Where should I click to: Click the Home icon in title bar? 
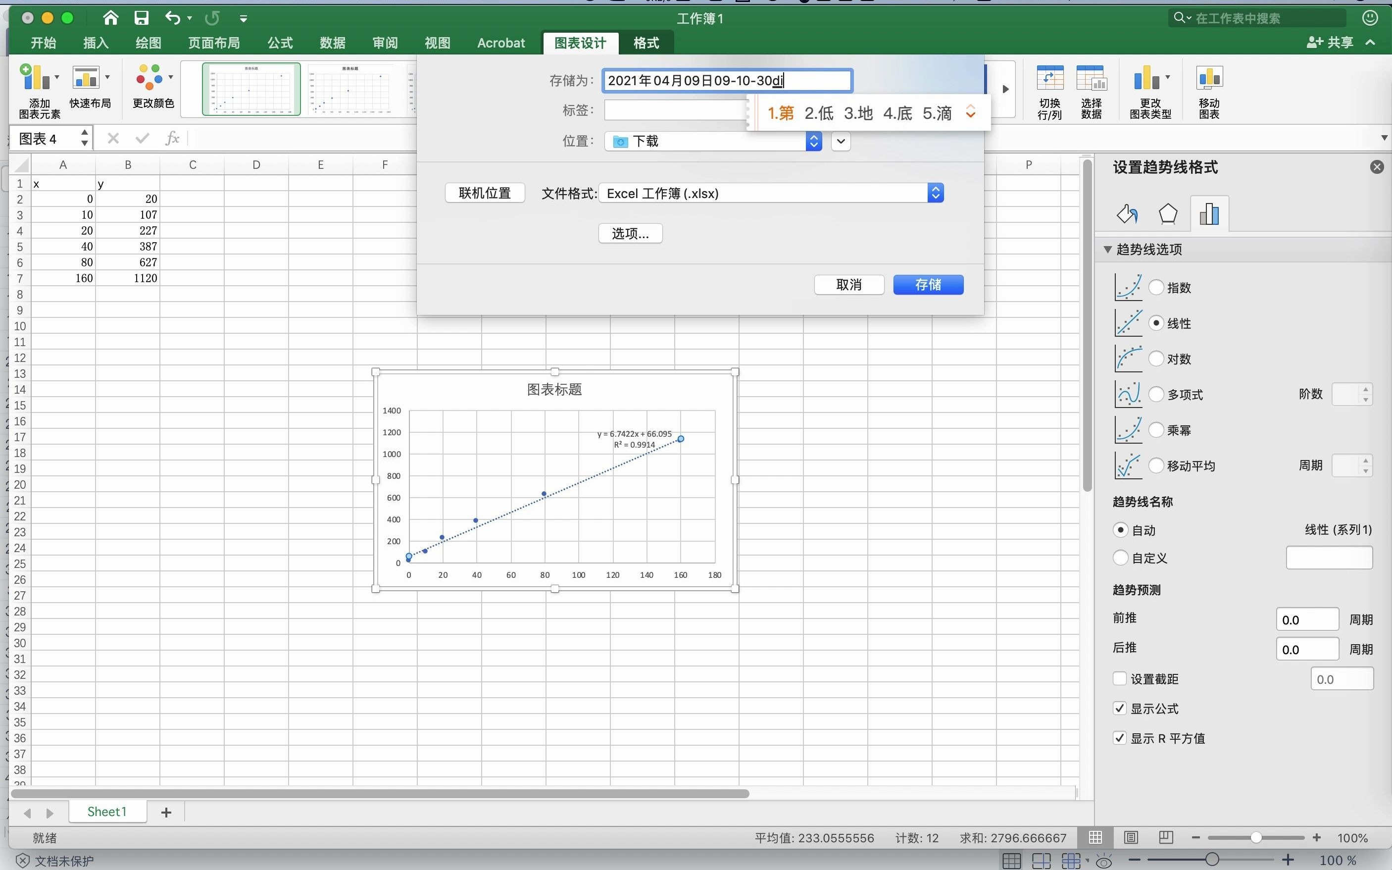pyautogui.click(x=110, y=18)
